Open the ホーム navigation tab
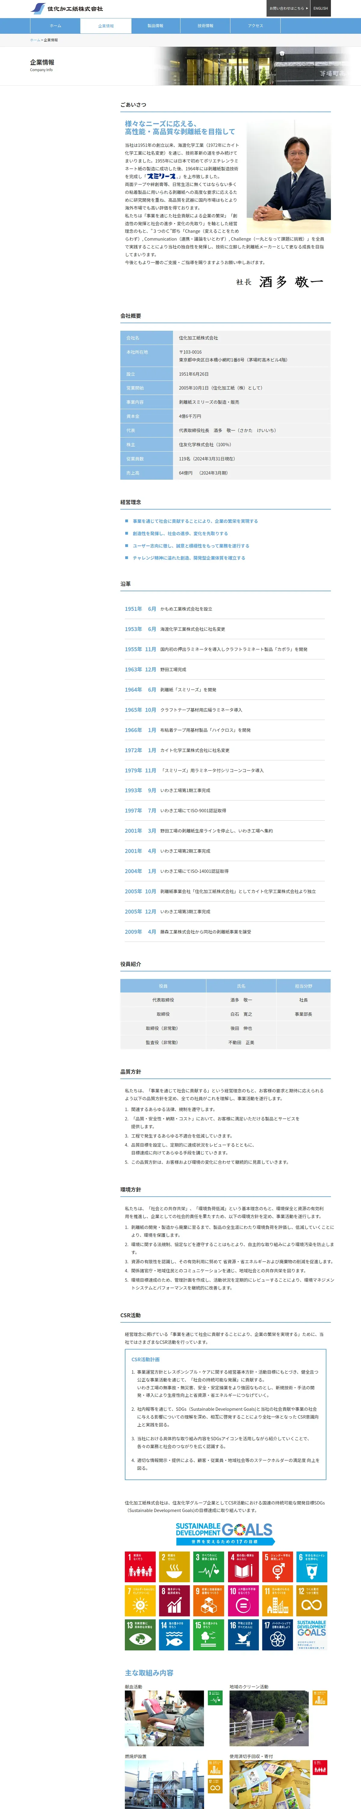 pos(55,26)
